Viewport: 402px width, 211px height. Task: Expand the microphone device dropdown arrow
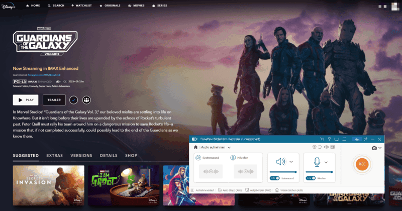tap(326, 162)
